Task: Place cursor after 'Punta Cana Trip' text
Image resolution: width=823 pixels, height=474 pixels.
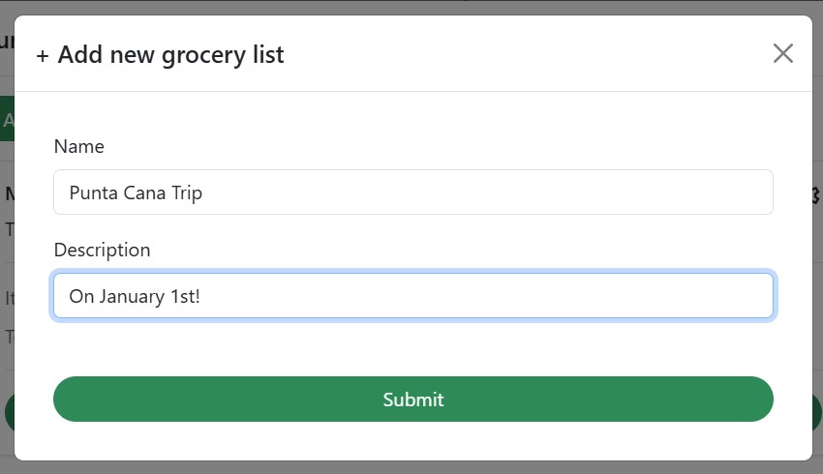Action: 203,193
